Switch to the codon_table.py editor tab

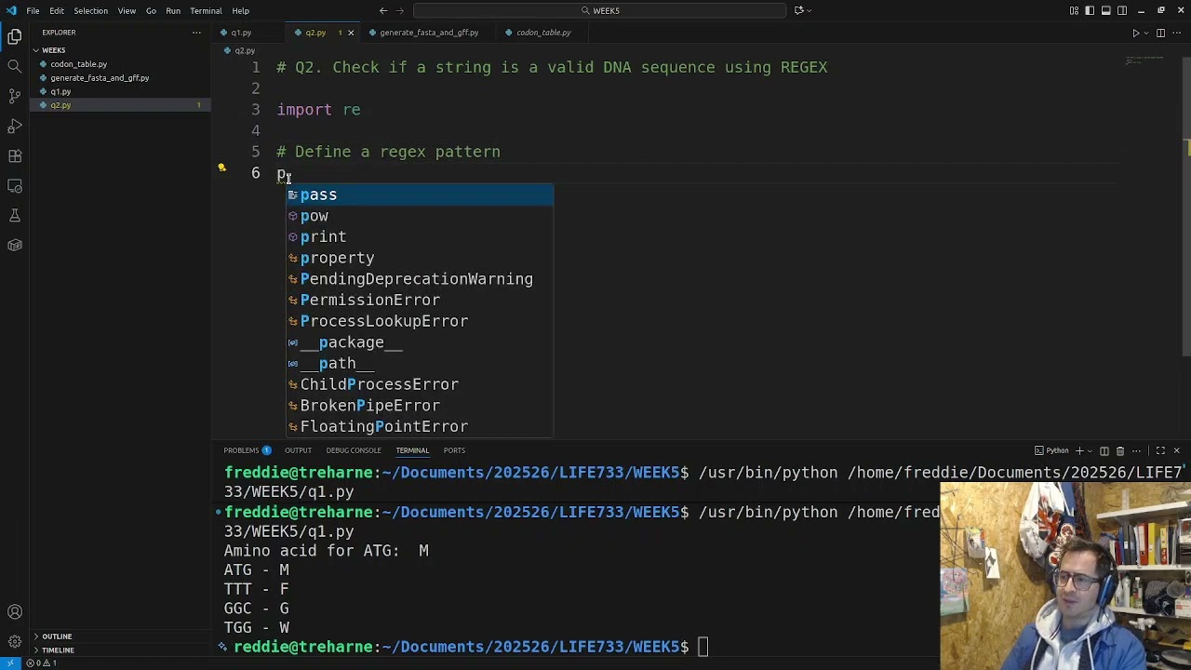tap(543, 33)
